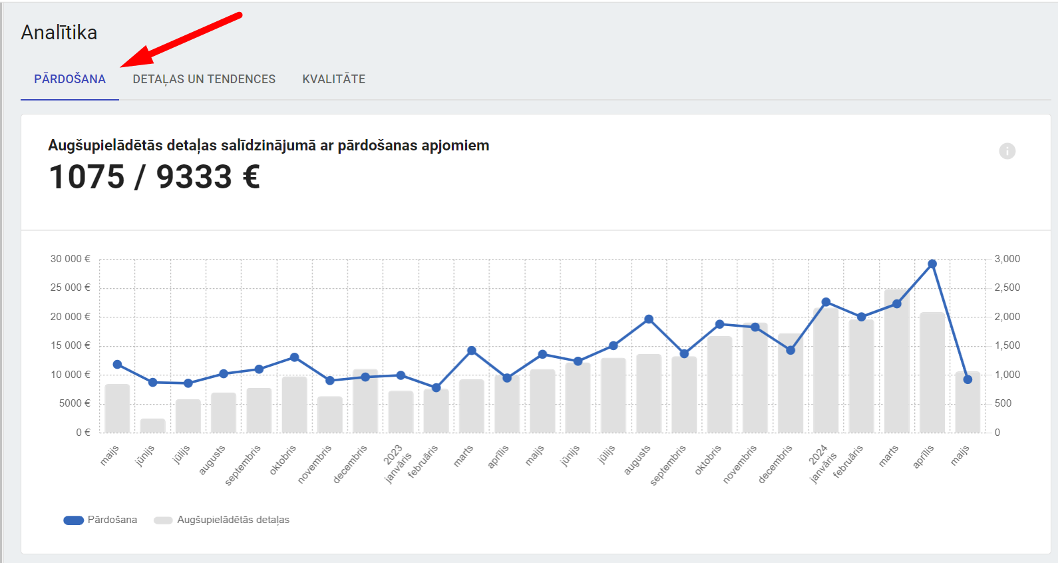Click the shortest gray uploaded-parts bar

pos(152,425)
